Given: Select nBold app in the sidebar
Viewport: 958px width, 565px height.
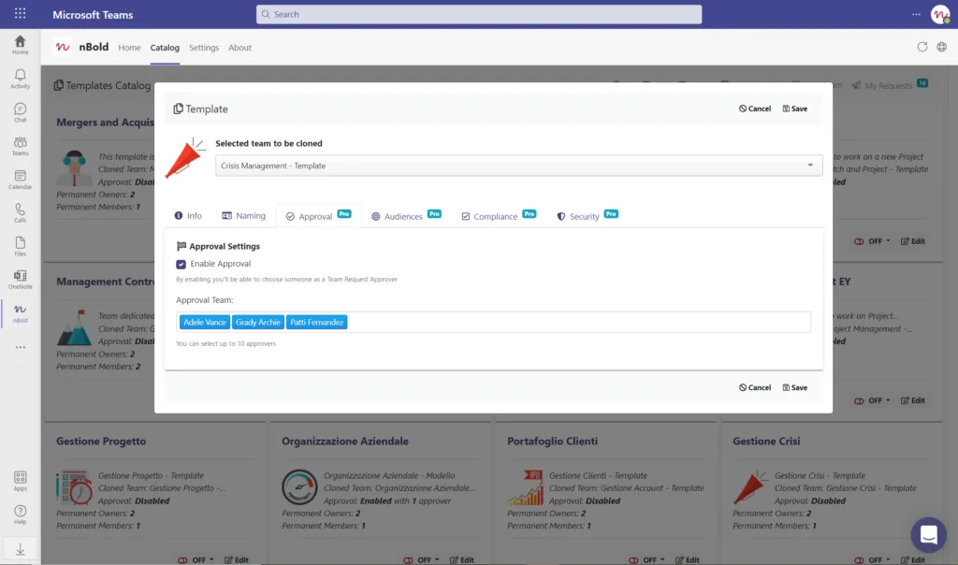Looking at the screenshot, I should coord(21,313).
